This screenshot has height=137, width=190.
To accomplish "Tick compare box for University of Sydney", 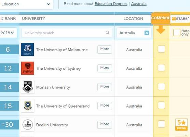I will 161,68.
